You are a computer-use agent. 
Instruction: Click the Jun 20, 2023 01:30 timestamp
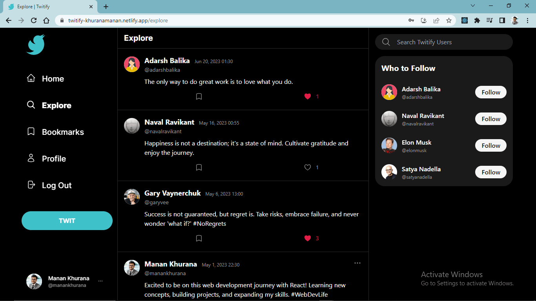(x=214, y=62)
